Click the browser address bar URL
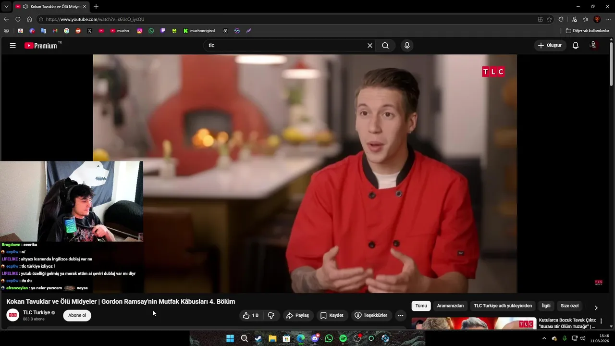The height and width of the screenshot is (346, 615). 95,19
